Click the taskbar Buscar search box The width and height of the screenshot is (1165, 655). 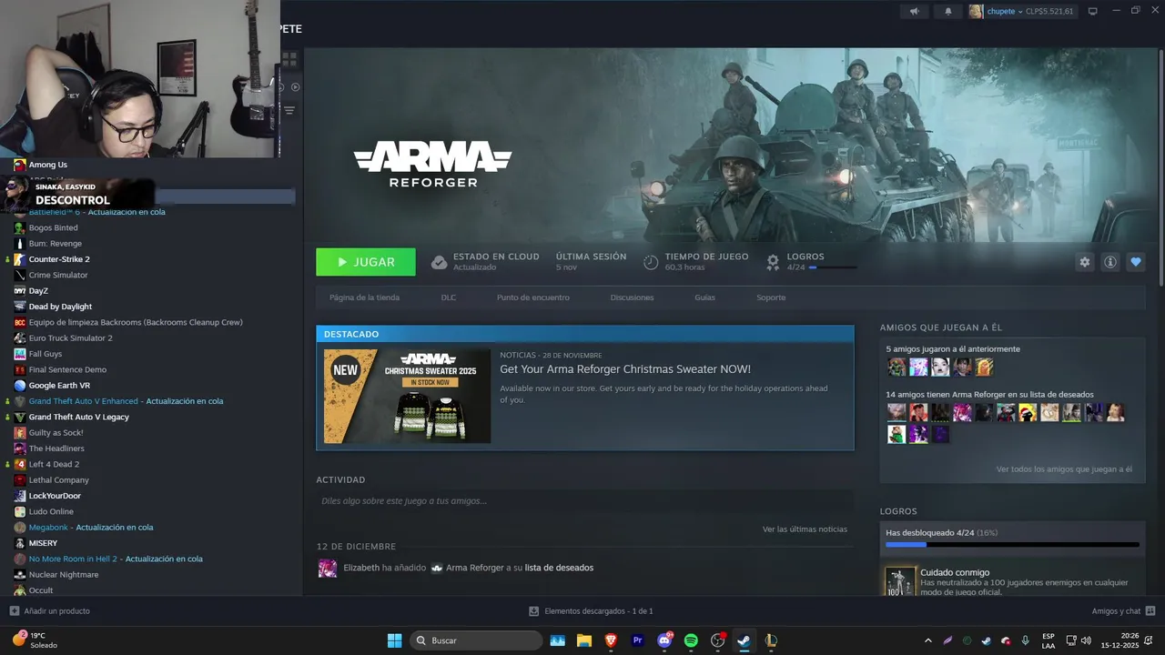pyautogui.click(x=476, y=640)
